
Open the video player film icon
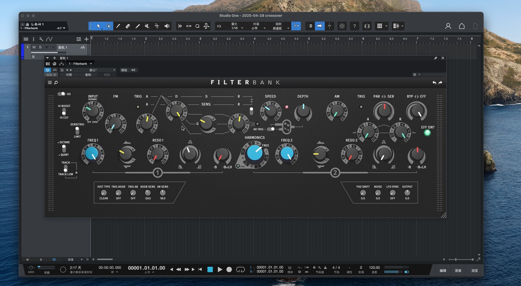[367, 26]
